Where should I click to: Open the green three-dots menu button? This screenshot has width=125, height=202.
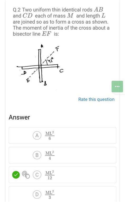click(x=117, y=86)
